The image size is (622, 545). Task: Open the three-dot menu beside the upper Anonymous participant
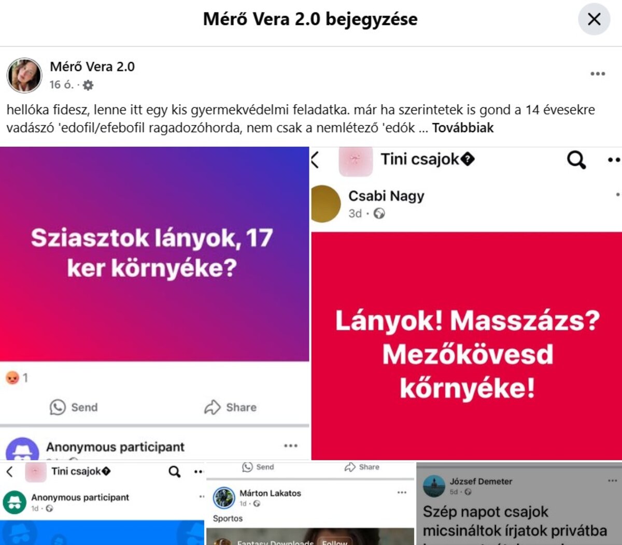click(291, 446)
